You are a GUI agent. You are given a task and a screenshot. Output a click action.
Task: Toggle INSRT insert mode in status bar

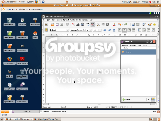coord(114,107)
